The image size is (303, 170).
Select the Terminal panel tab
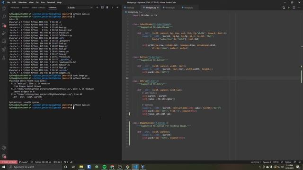(53, 8)
